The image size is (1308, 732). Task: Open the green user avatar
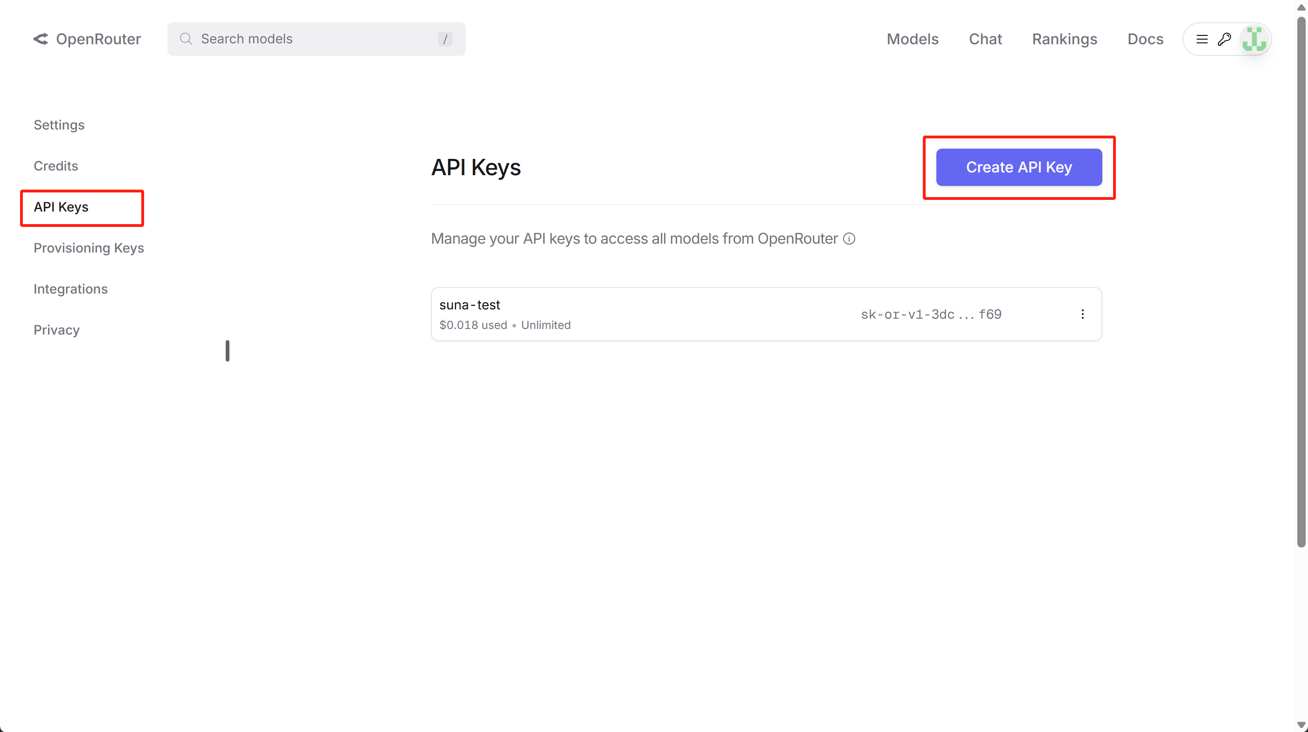click(x=1254, y=39)
